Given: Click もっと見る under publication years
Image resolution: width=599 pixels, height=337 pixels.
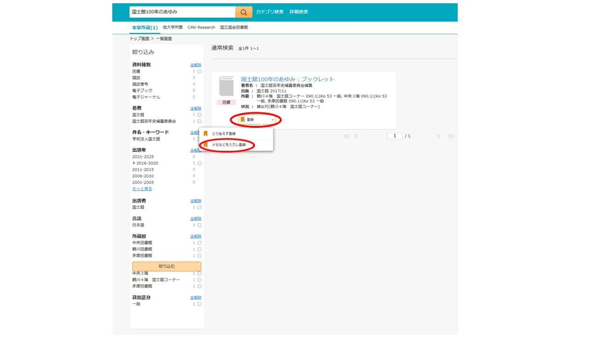Looking at the screenshot, I should click(142, 189).
